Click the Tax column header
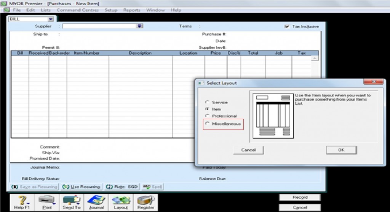The height and width of the screenshot is (212, 390). 302,53
